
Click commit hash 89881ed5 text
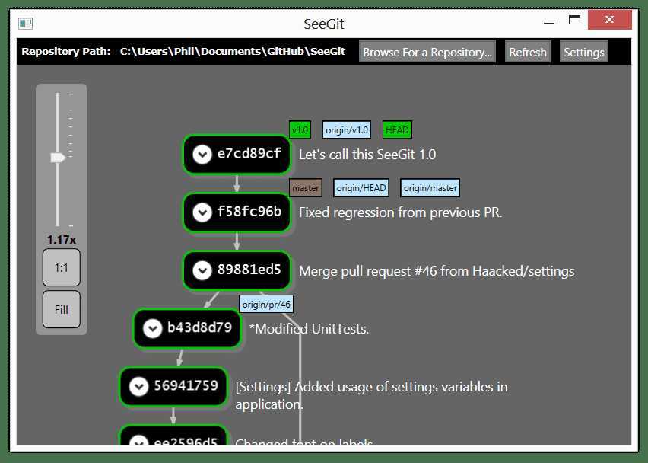click(x=249, y=270)
